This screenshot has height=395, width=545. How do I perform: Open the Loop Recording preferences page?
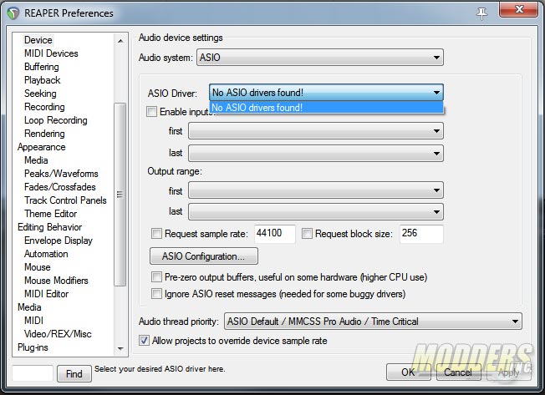56,120
